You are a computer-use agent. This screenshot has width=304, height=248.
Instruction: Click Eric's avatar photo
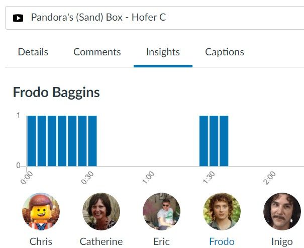point(161,211)
